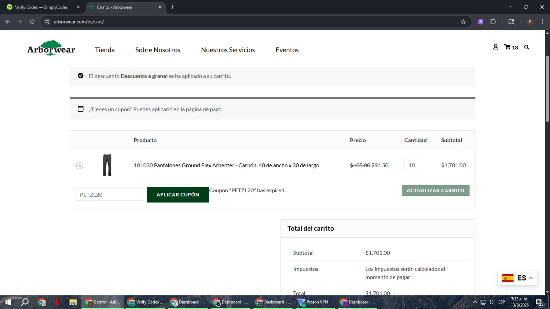This screenshot has height=309, width=550.
Task: Show hidden system tray icons
Action: coord(475,302)
